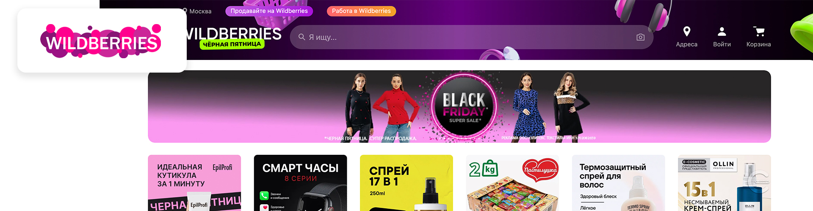
Task: Open the Black Friday Super Sale banner
Action: pyautogui.click(x=459, y=106)
